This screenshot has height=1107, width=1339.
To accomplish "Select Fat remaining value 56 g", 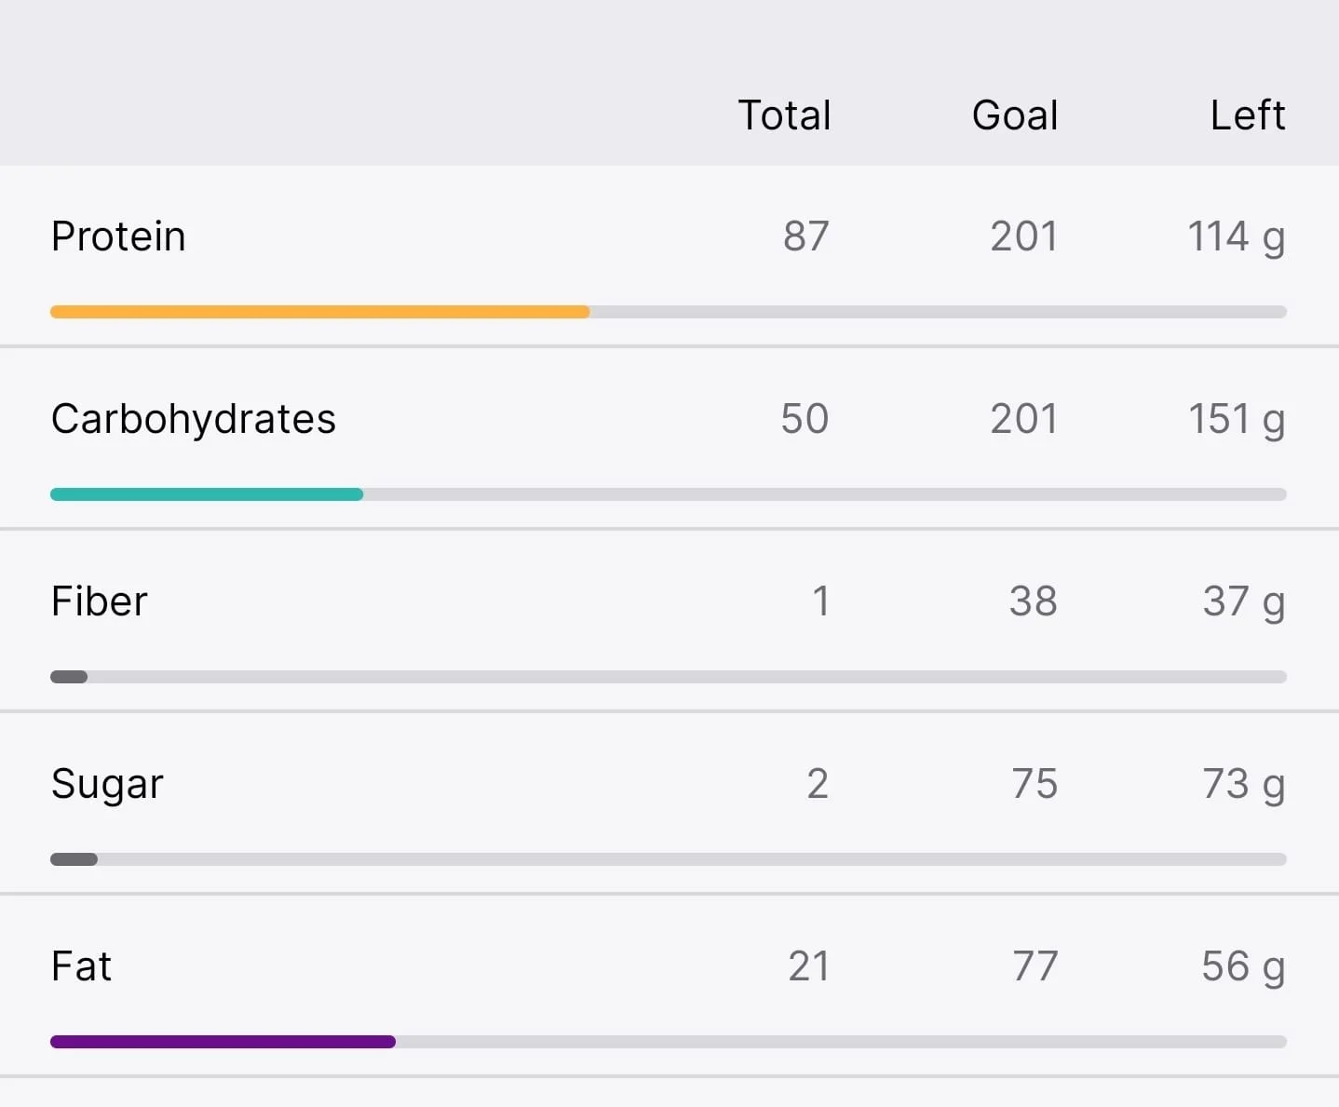I will 1244,966.
